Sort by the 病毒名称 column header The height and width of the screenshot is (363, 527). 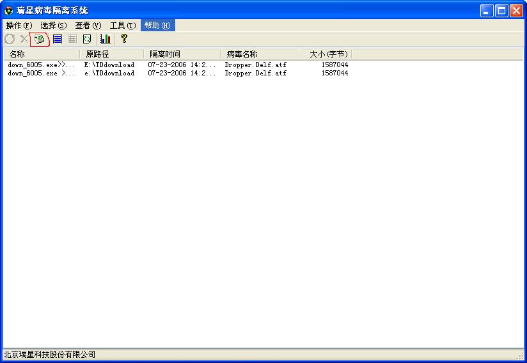(x=259, y=54)
